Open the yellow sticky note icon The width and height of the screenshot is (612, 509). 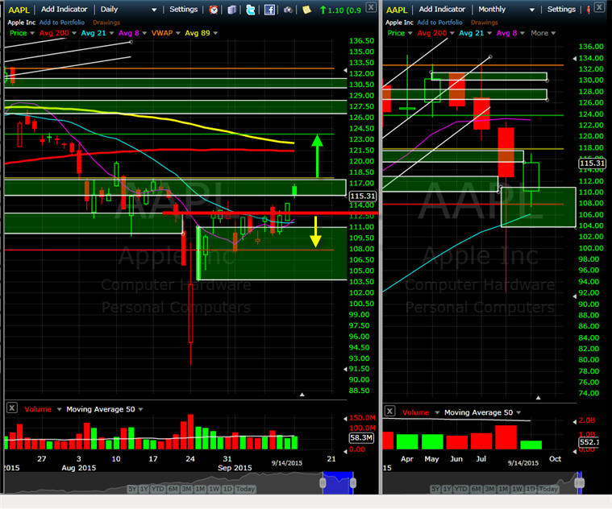pos(306,10)
